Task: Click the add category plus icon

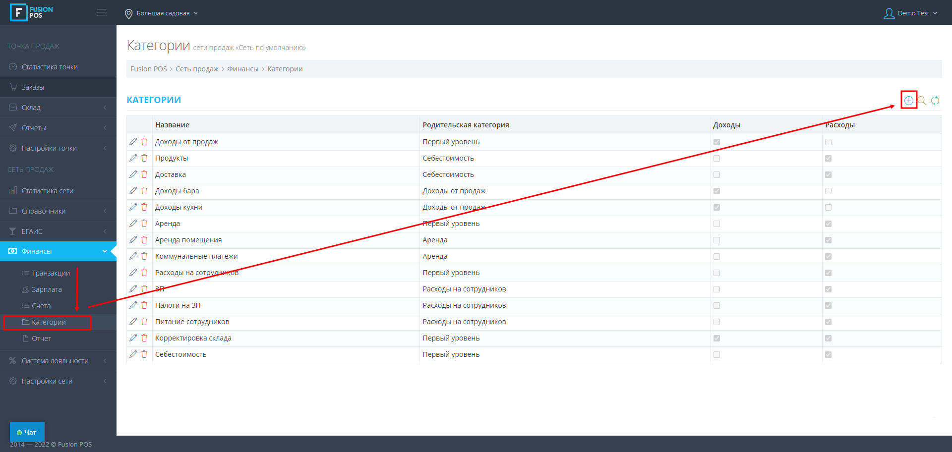Action: tap(908, 101)
